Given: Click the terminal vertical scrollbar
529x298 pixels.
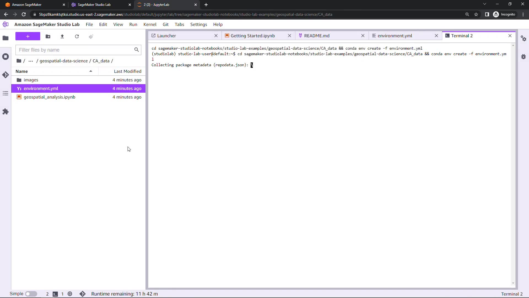Looking at the screenshot, I should pos(513,164).
